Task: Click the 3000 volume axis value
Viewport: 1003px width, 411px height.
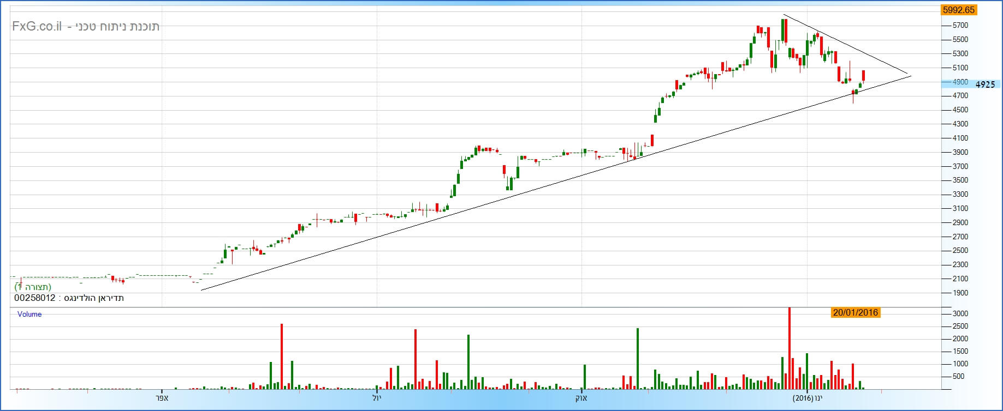Action: (960, 314)
